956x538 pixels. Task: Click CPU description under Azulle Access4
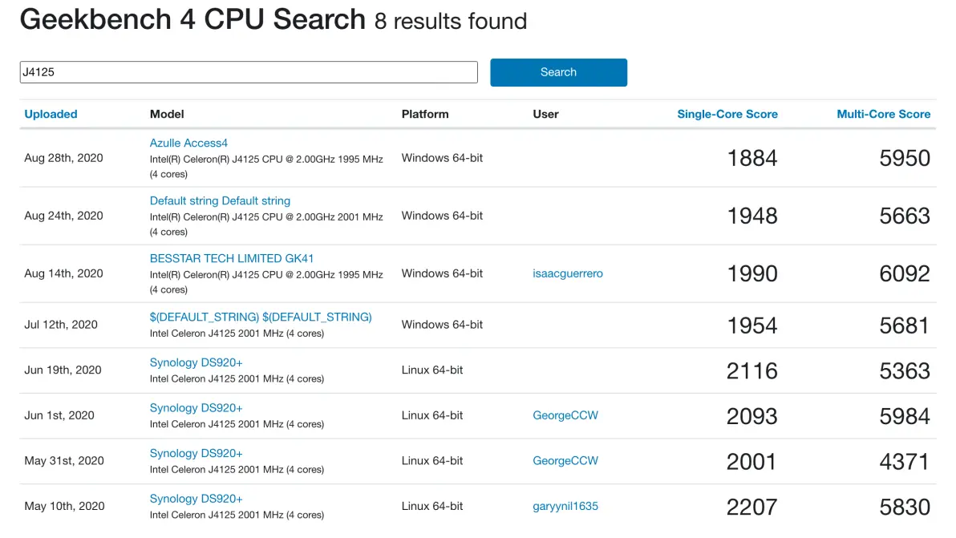[266, 167]
